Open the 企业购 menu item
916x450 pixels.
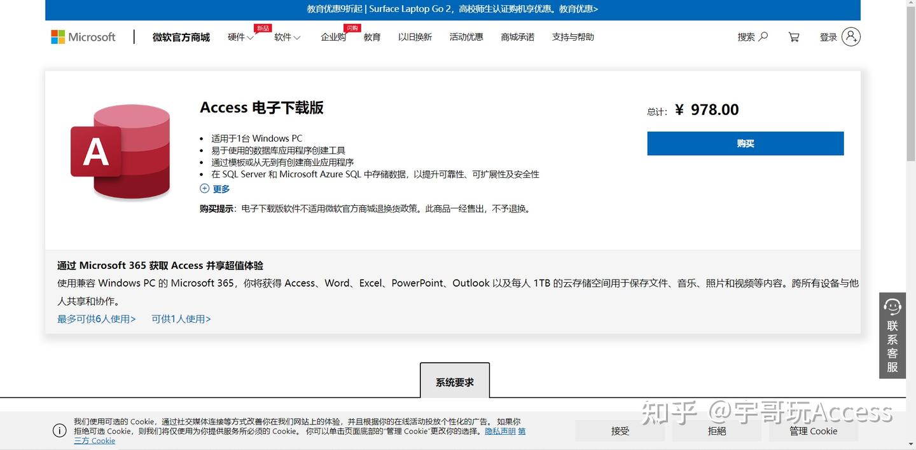[x=333, y=37]
